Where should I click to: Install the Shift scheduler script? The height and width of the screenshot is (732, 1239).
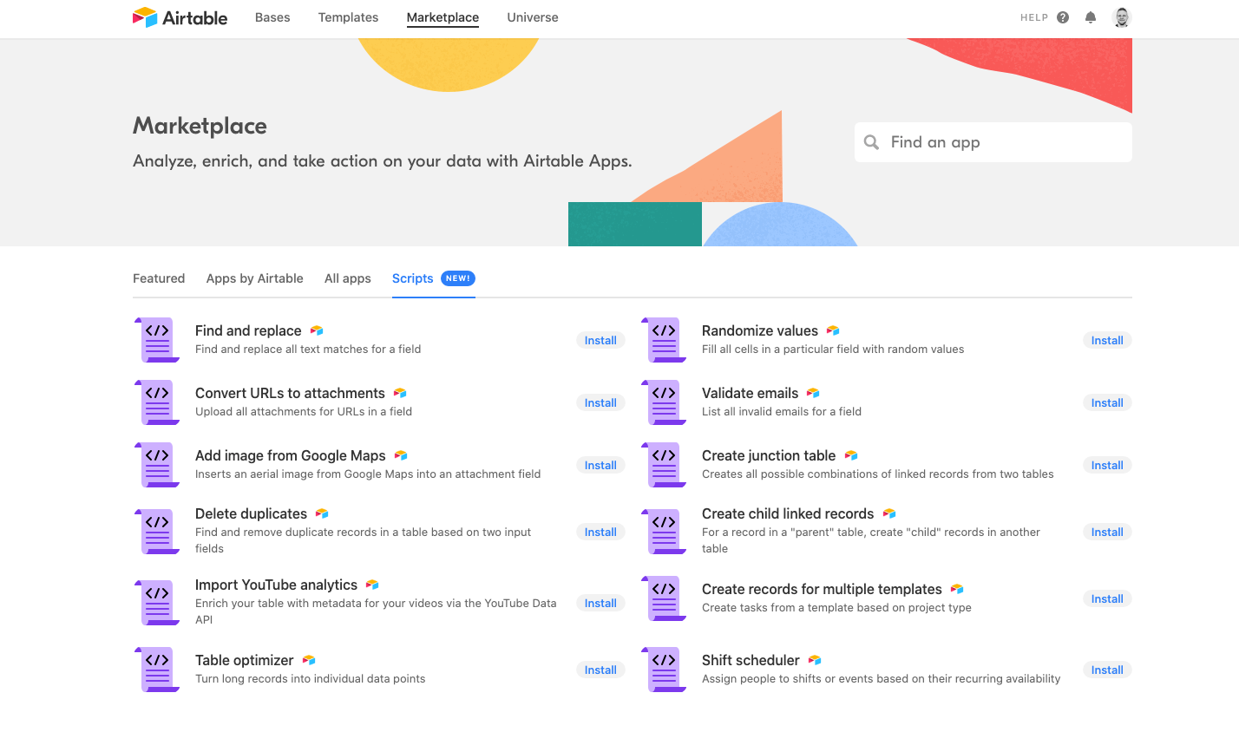tap(1107, 670)
